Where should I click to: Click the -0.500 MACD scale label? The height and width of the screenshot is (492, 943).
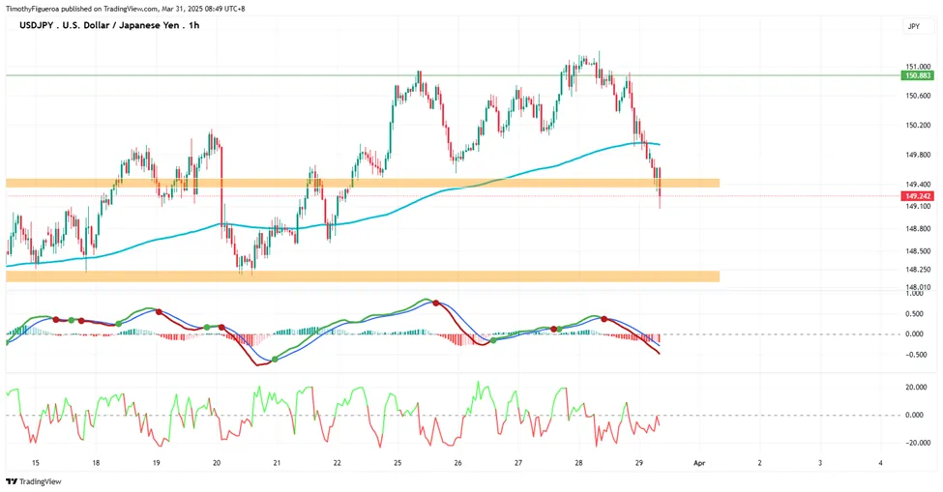coord(916,355)
